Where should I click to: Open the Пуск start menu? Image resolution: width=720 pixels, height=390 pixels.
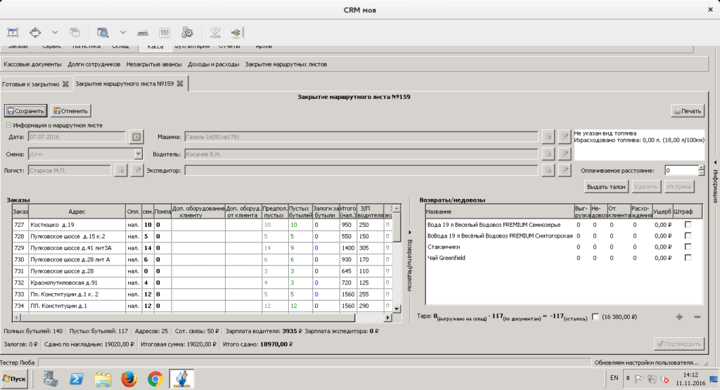point(14,379)
